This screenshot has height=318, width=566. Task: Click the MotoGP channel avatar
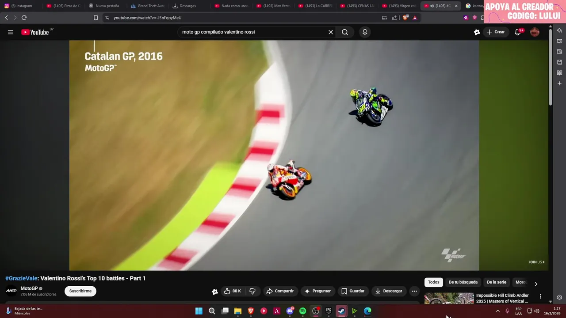[11, 291]
